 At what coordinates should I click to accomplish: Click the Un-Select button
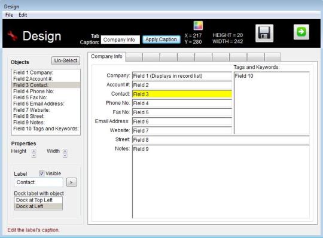coord(66,60)
